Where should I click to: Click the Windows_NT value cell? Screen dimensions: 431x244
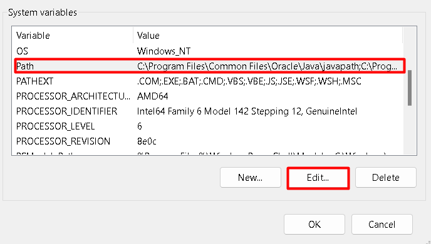point(164,51)
